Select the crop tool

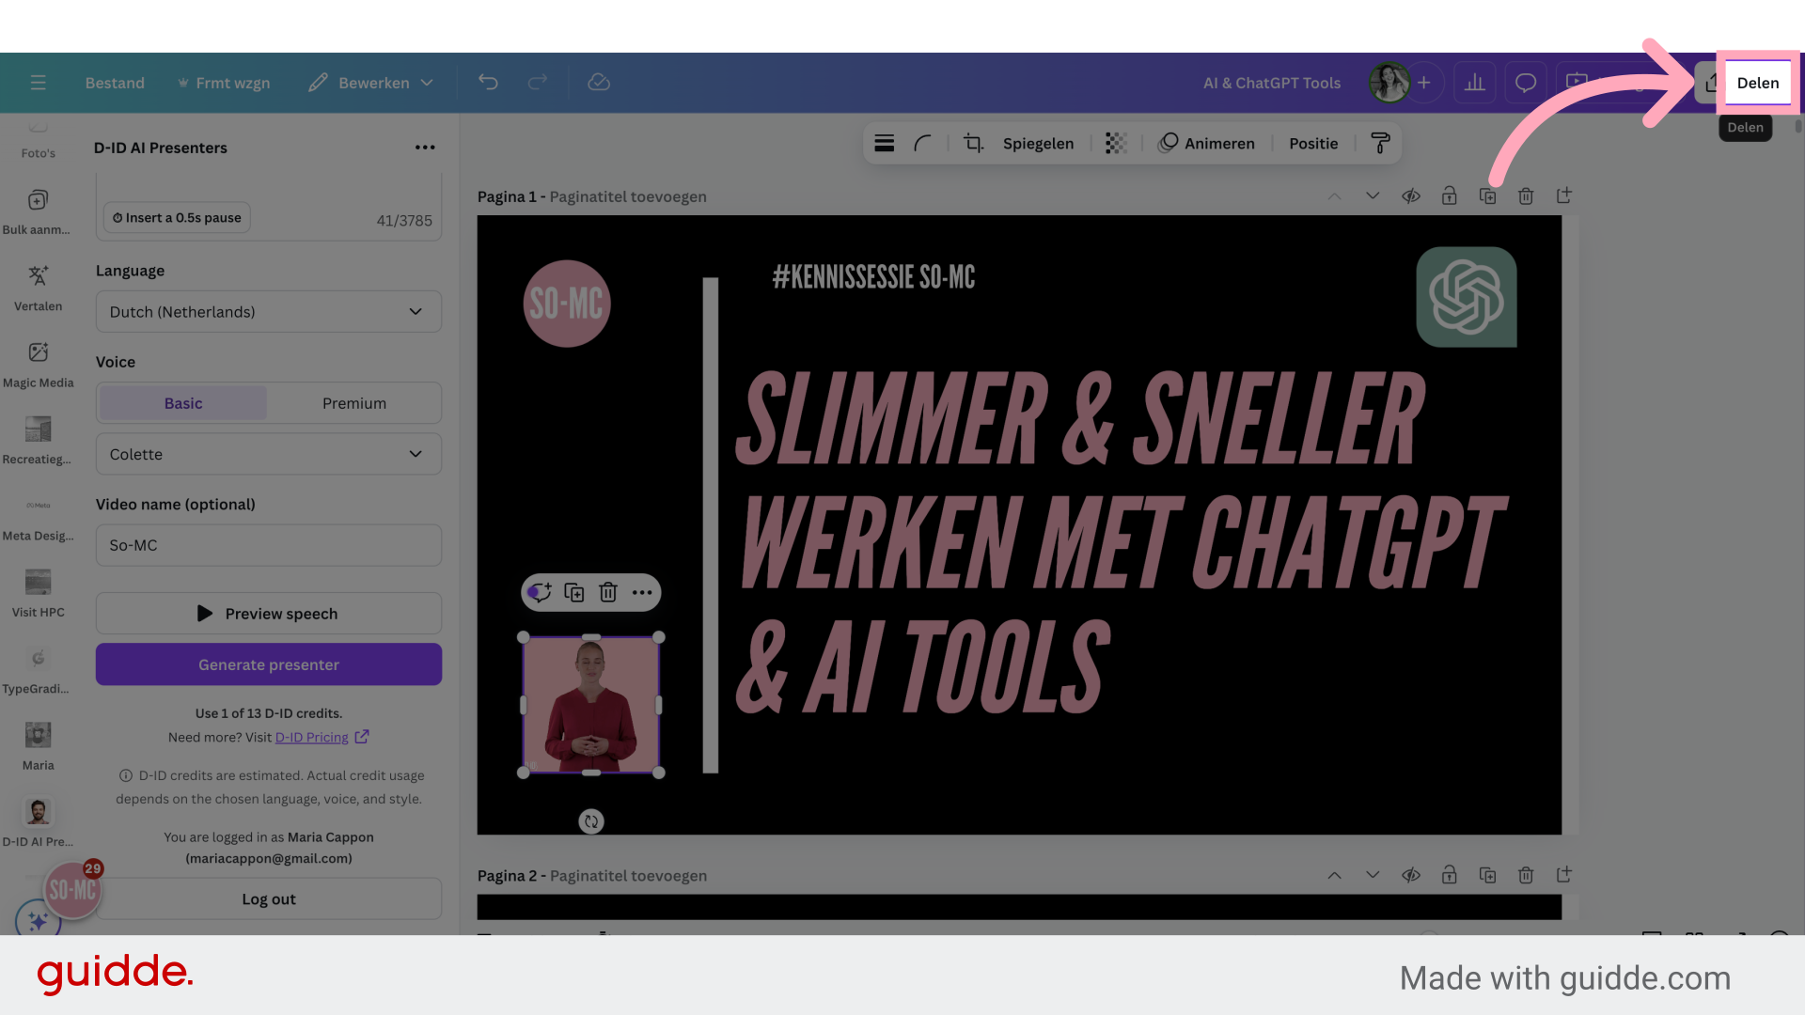[974, 143]
